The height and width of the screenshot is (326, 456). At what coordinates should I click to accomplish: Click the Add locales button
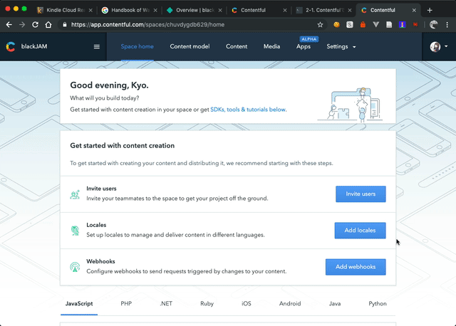360,231
